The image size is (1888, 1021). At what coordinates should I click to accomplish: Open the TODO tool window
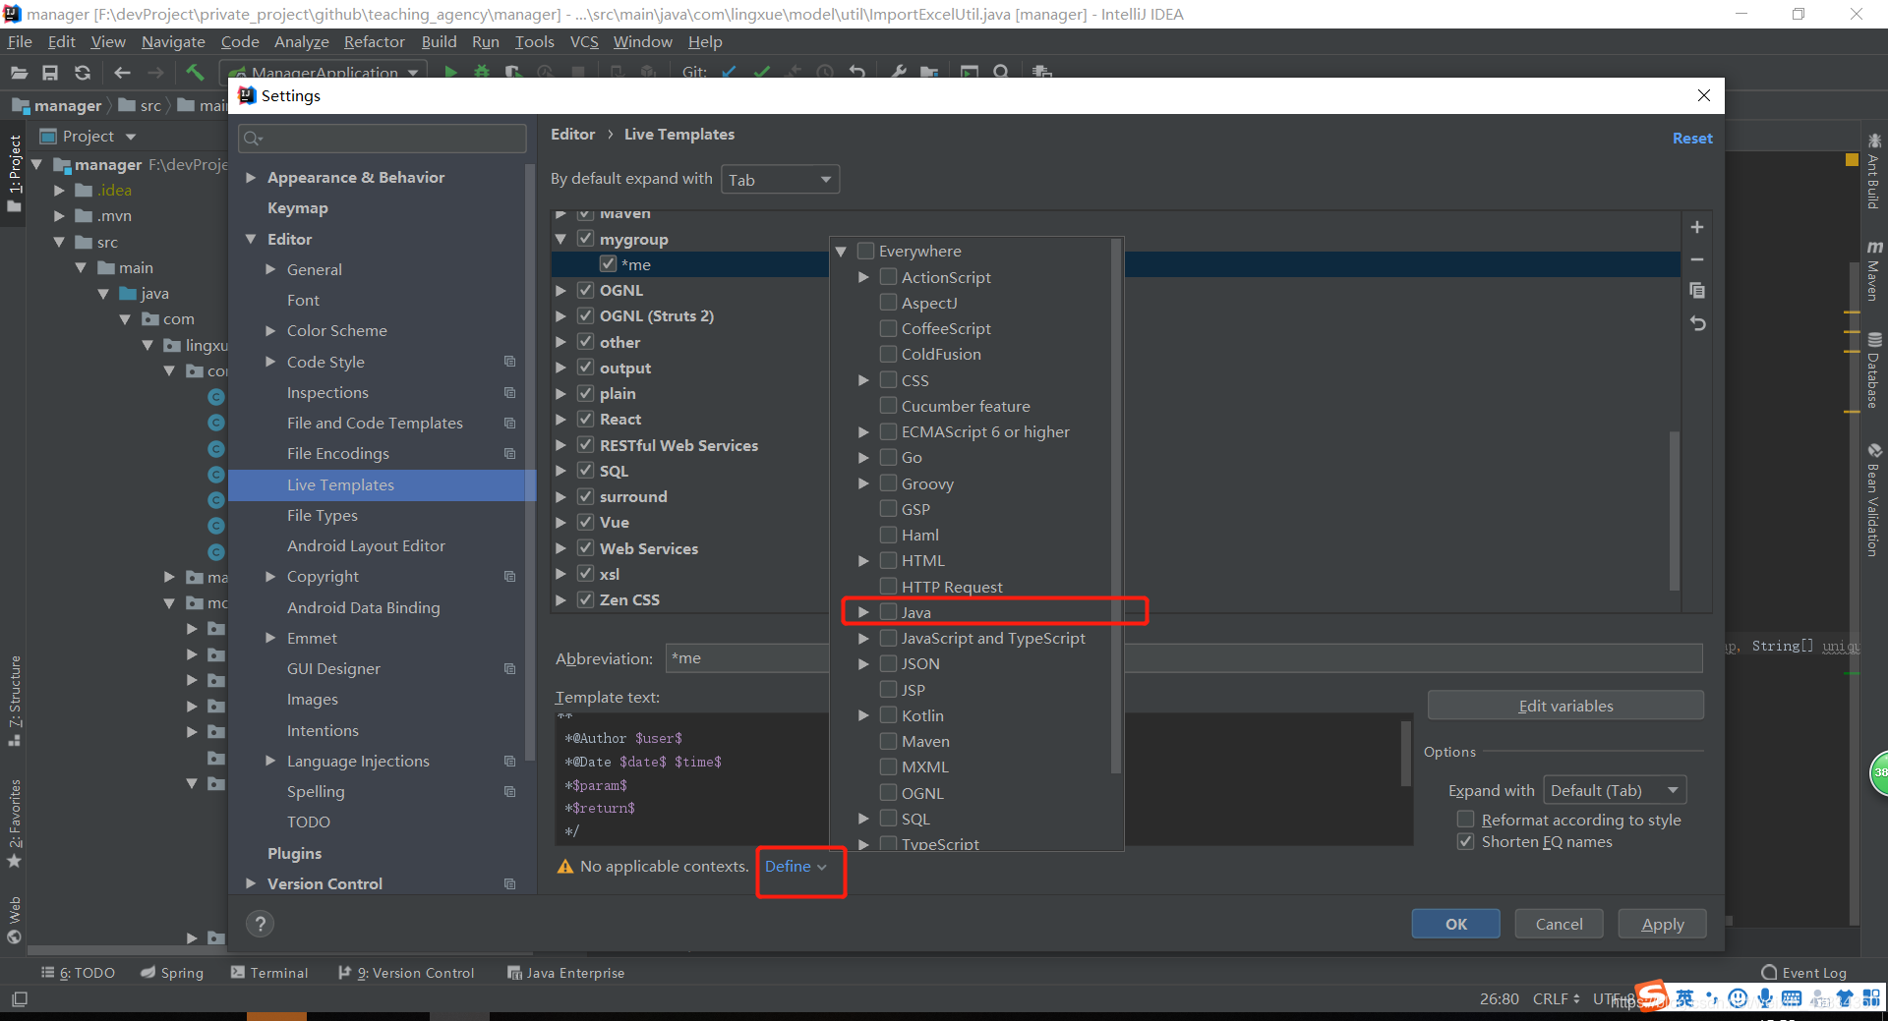[78, 973]
